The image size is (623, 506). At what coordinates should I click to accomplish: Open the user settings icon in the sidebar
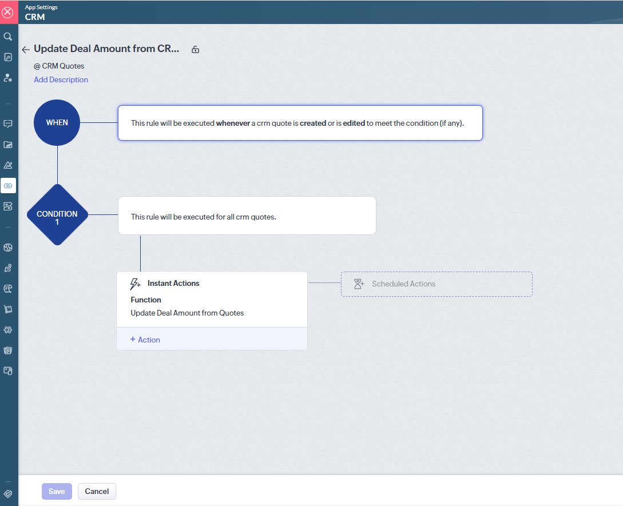pyautogui.click(x=8, y=78)
